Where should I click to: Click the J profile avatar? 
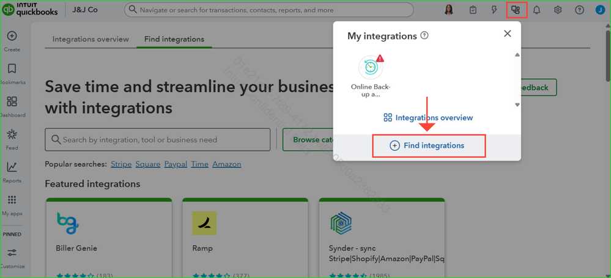[601, 10]
